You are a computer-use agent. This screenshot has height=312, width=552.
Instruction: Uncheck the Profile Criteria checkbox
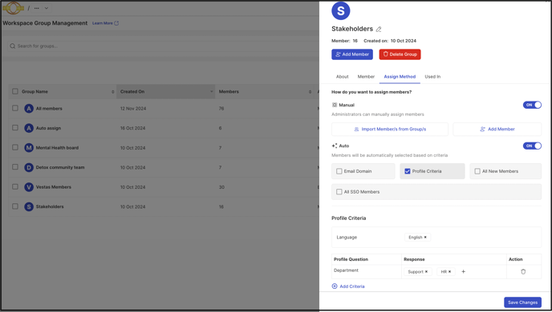click(x=408, y=171)
